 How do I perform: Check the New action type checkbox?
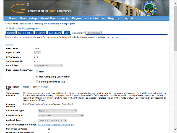point(37,71)
